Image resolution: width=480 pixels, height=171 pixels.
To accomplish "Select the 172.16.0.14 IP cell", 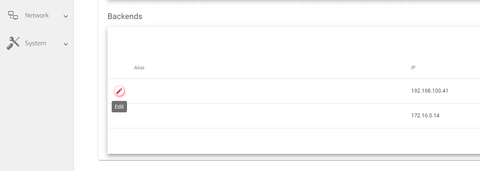I will click(425, 115).
